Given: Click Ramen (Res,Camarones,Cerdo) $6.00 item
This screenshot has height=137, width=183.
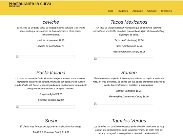Looking at the screenshot, I should point(129,96).
